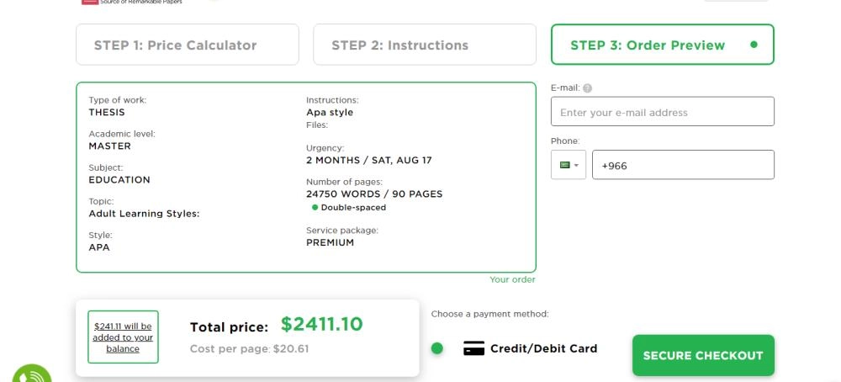The image size is (841, 382).
Task: Select the Step 3: Order Preview tab
Action: coord(648,45)
